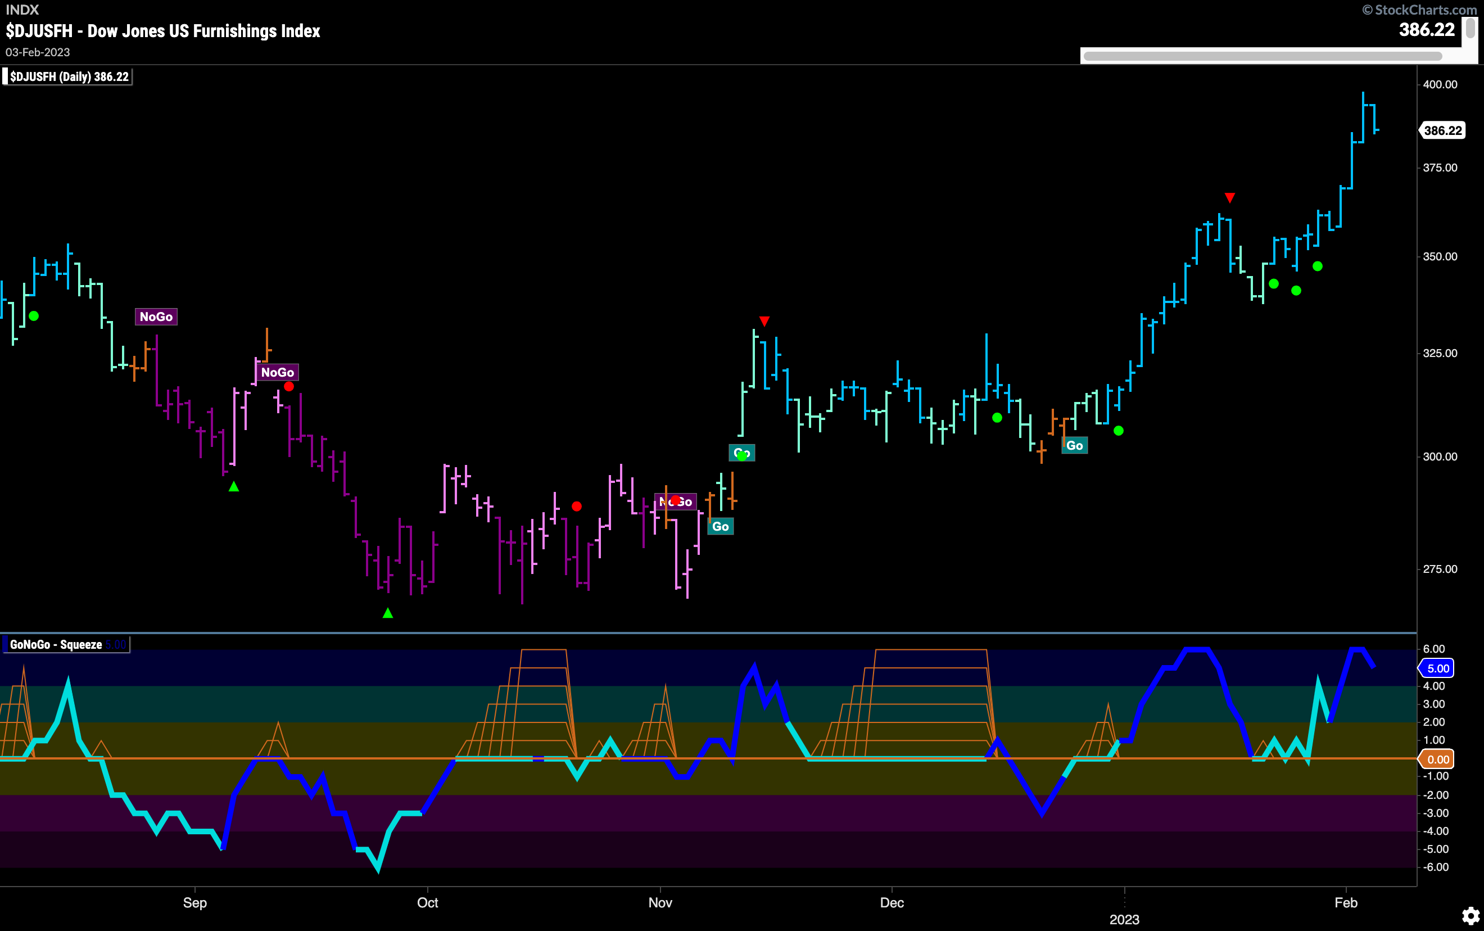Click the horizontal scrollbar thumb above the chart
The height and width of the screenshot is (931, 1484).
click(x=1263, y=57)
